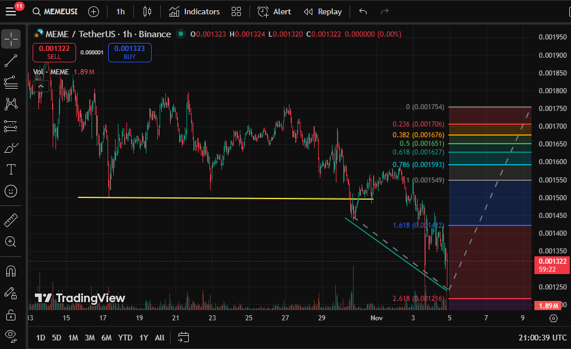This screenshot has height=349, width=571.
Task: Select the YTD time range tab
Action: pos(125,338)
